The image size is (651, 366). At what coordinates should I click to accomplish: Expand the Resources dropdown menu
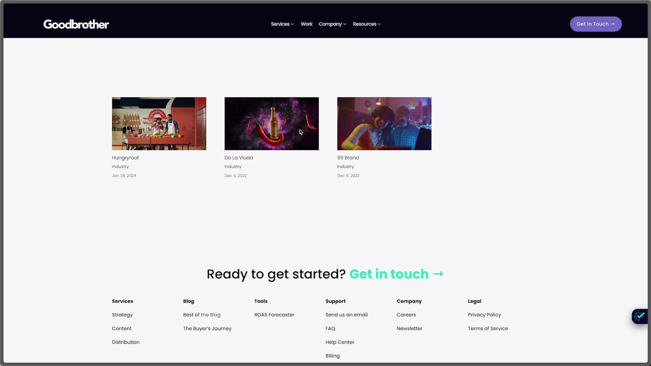click(x=367, y=24)
